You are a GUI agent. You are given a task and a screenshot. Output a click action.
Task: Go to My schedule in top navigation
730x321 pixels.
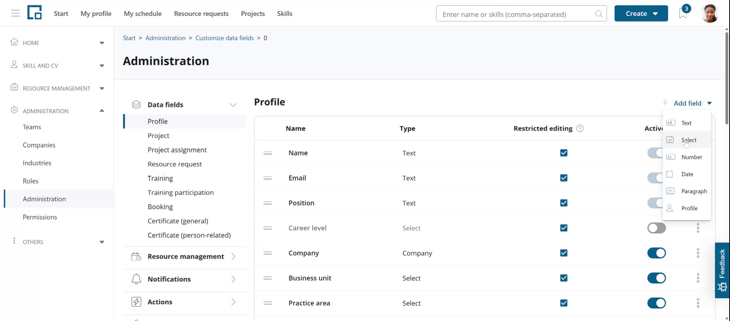pyautogui.click(x=143, y=14)
